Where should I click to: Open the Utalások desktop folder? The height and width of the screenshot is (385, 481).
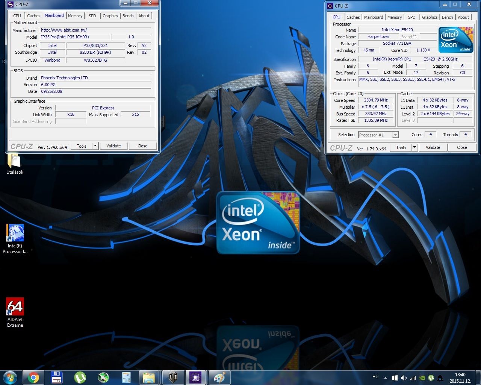[x=15, y=164]
